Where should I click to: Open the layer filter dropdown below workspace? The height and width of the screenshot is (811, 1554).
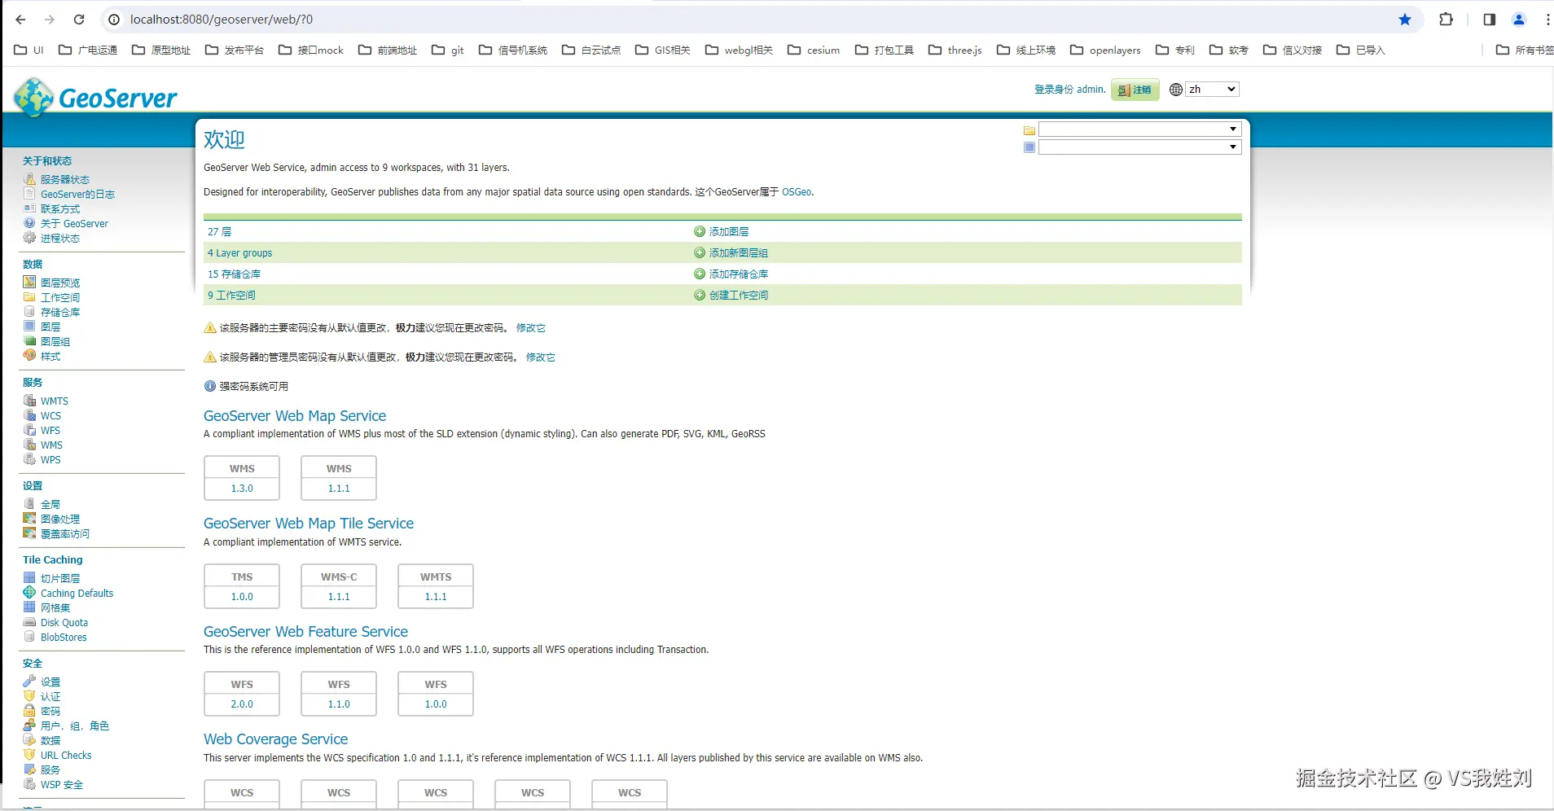click(1139, 147)
